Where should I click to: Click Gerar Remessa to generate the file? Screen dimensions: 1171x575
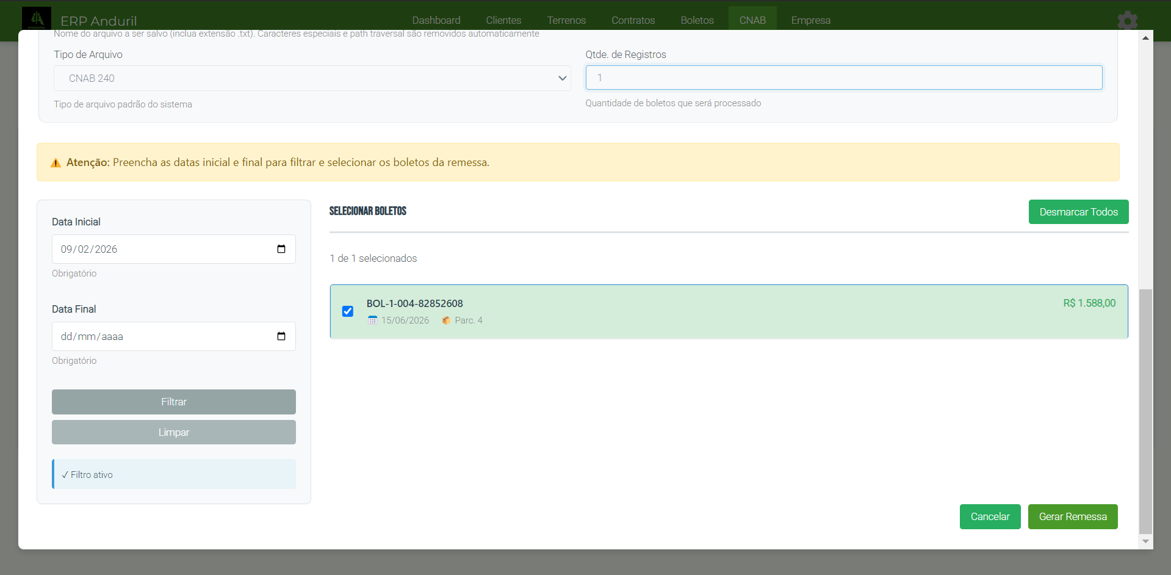click(1072, 516)
